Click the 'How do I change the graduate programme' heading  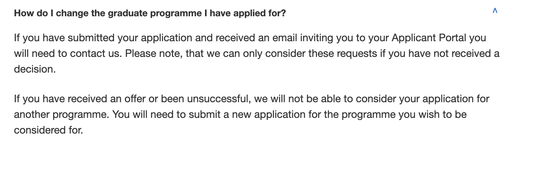click(150, 13)
